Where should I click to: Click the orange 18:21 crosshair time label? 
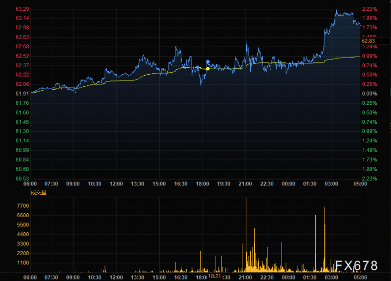pyautogui.click(x=215, y=276)
